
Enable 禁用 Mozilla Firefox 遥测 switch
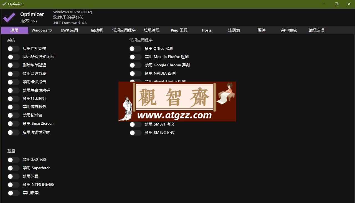[x=135, y=57]
